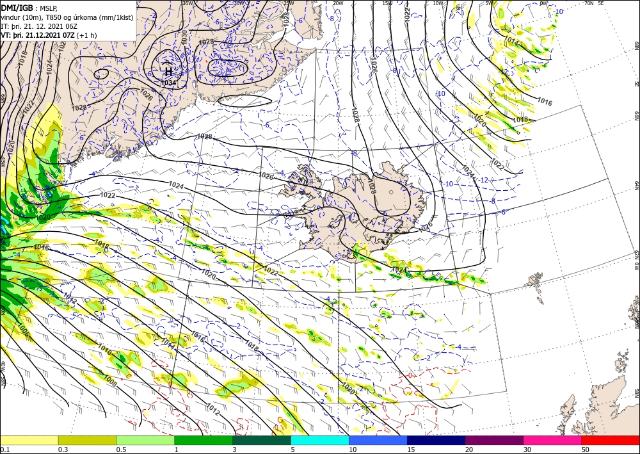Viewport: 640px width, 454px height.
Task: Click the red 50+ legend segment
Action: tap(611, 440)
